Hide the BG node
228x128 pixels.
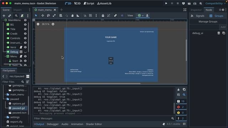click(25, 25)
